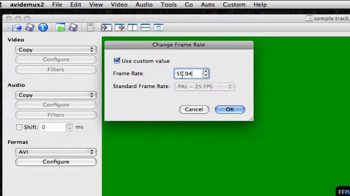
Task: Cancel the Change Frame Rate dialog
Action: tap(194, 109)
